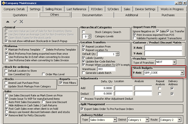The width and height of the screenshot is (188, 124).
Task: Expand Stock Budgets Y-Axis GRP_CODE dropdown
Action: click(182, 73)
